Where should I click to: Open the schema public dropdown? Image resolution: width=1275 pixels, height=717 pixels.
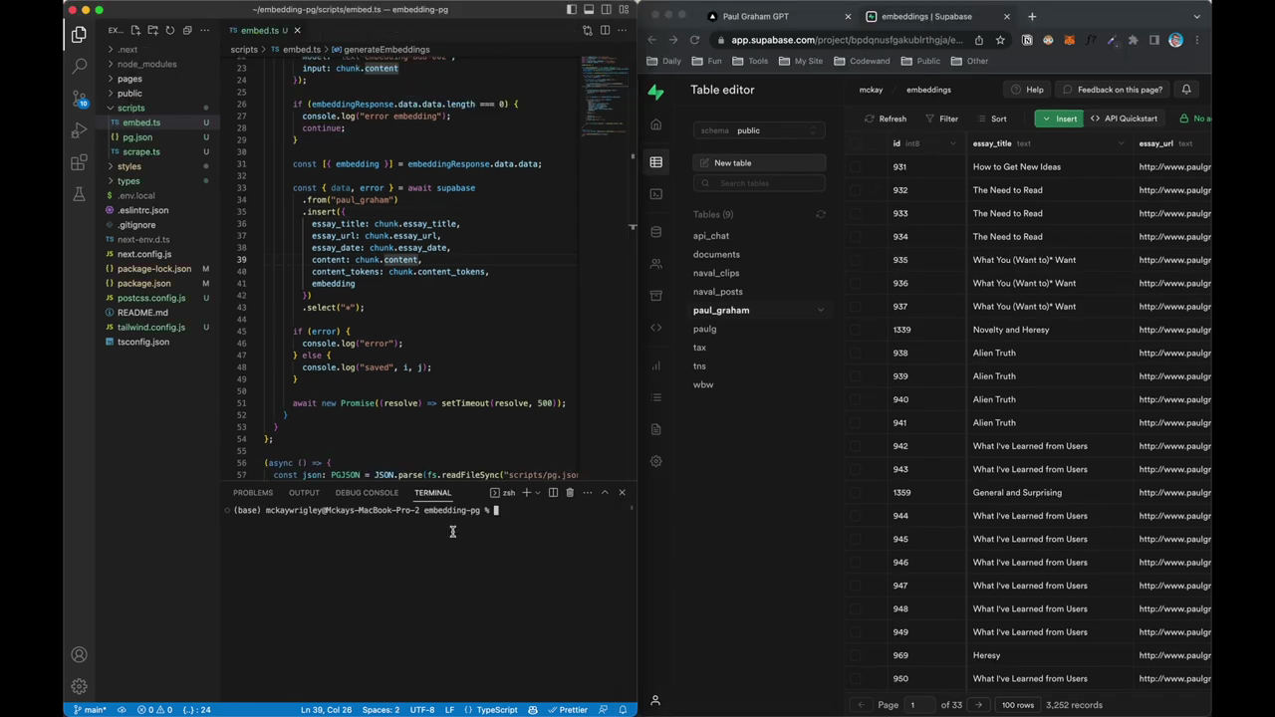tap(759, 130)
